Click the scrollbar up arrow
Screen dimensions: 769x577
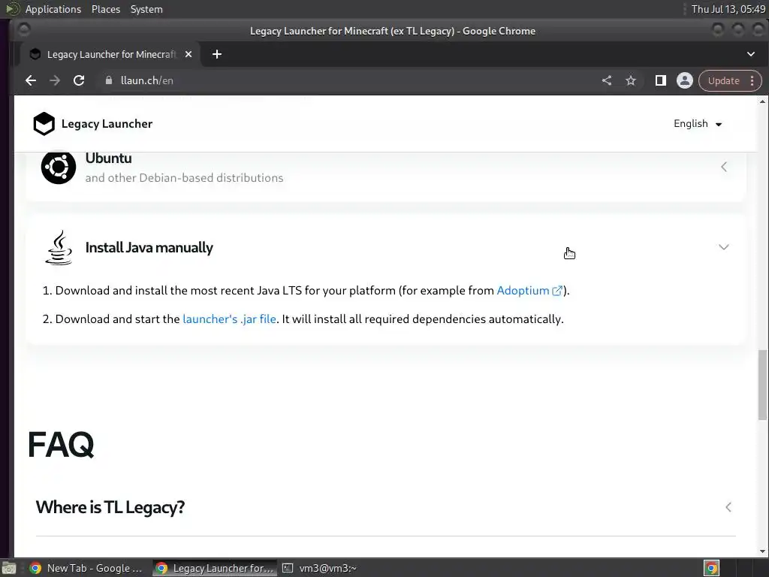coord(762,101)
